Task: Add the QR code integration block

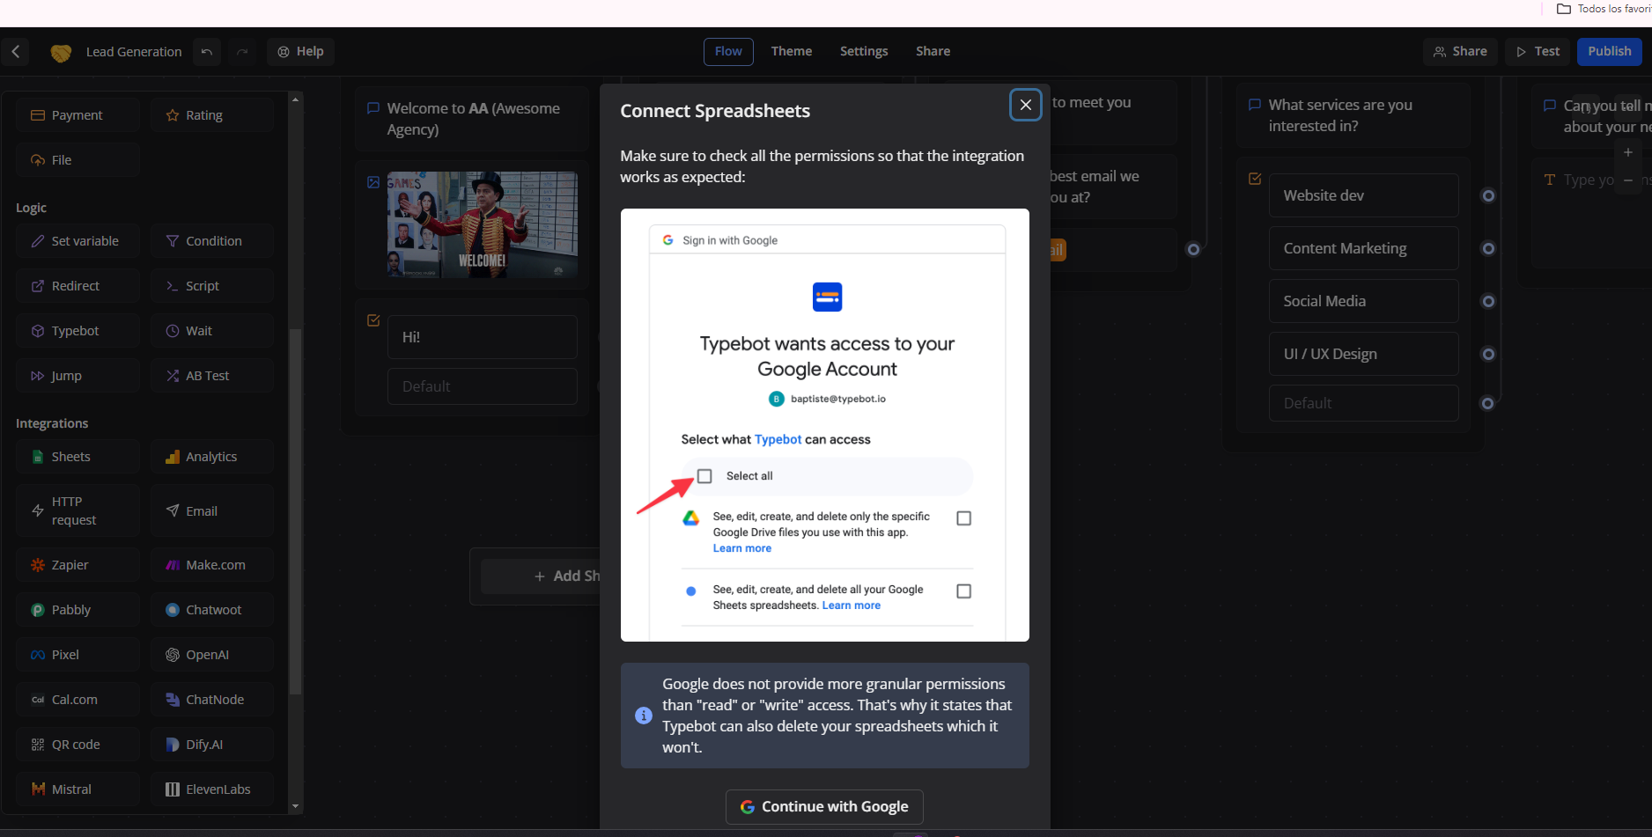Action: (77, 745)
